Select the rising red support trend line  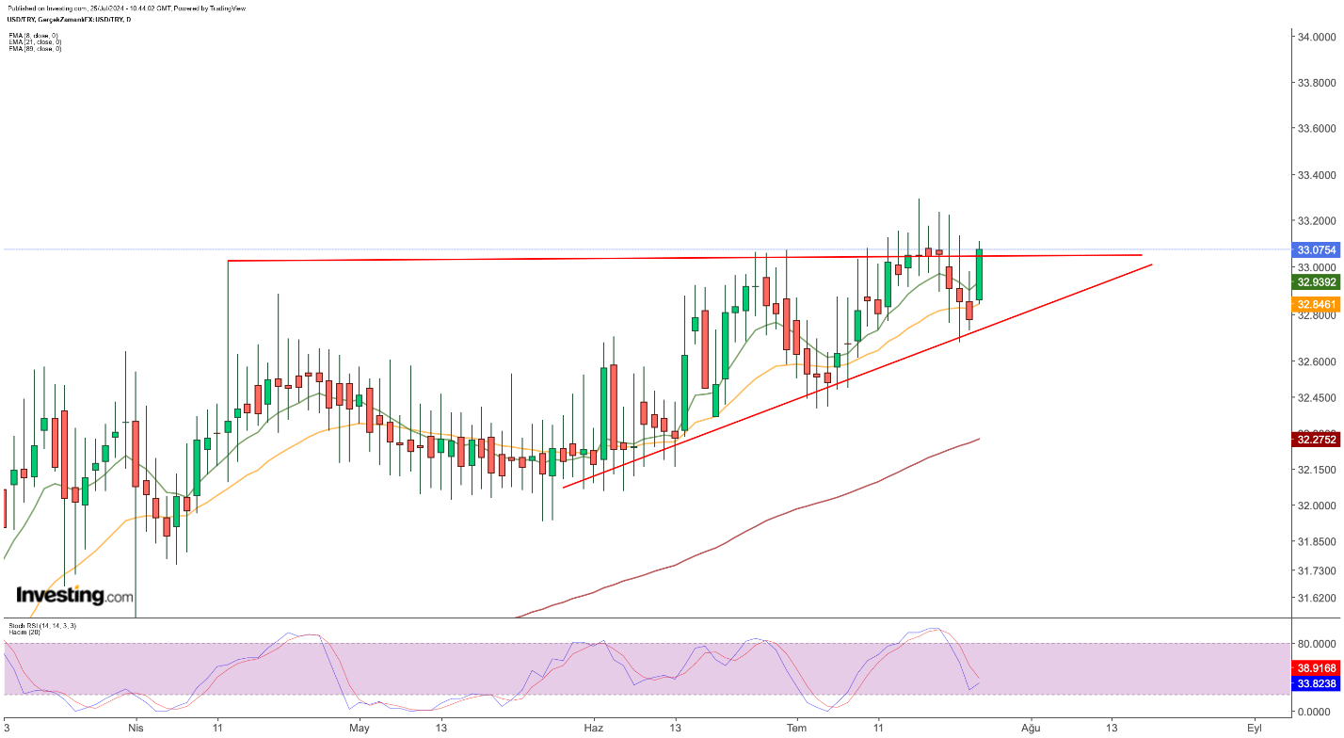(x=857, y=377)
